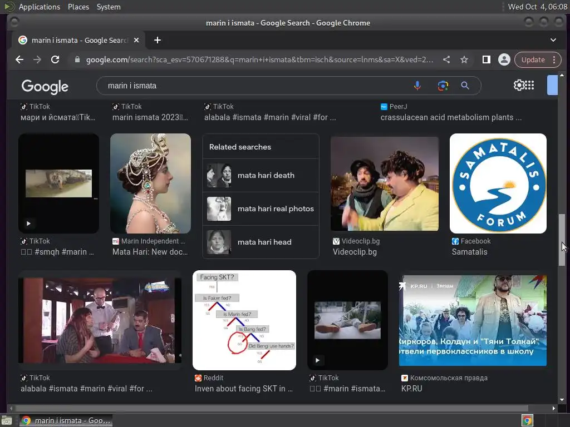Open the Mata Hari portrait thumbnail
The image size is (570, 427).
pyautogui.click(x=150, y=183)
